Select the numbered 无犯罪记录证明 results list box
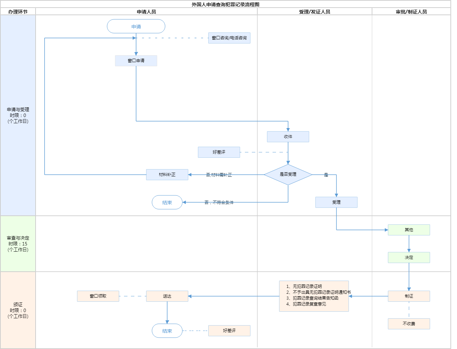Viewport: 457px width, 349px height. (314, 296)
